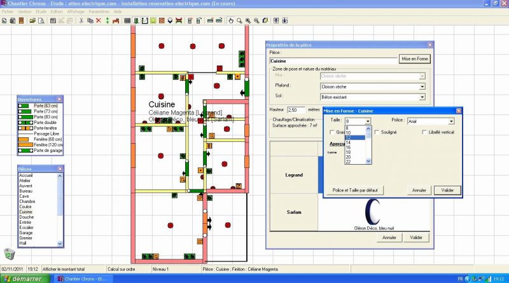Click the green up-down arrows icon
Screen dimensions: 509x283
pos(107,20)
